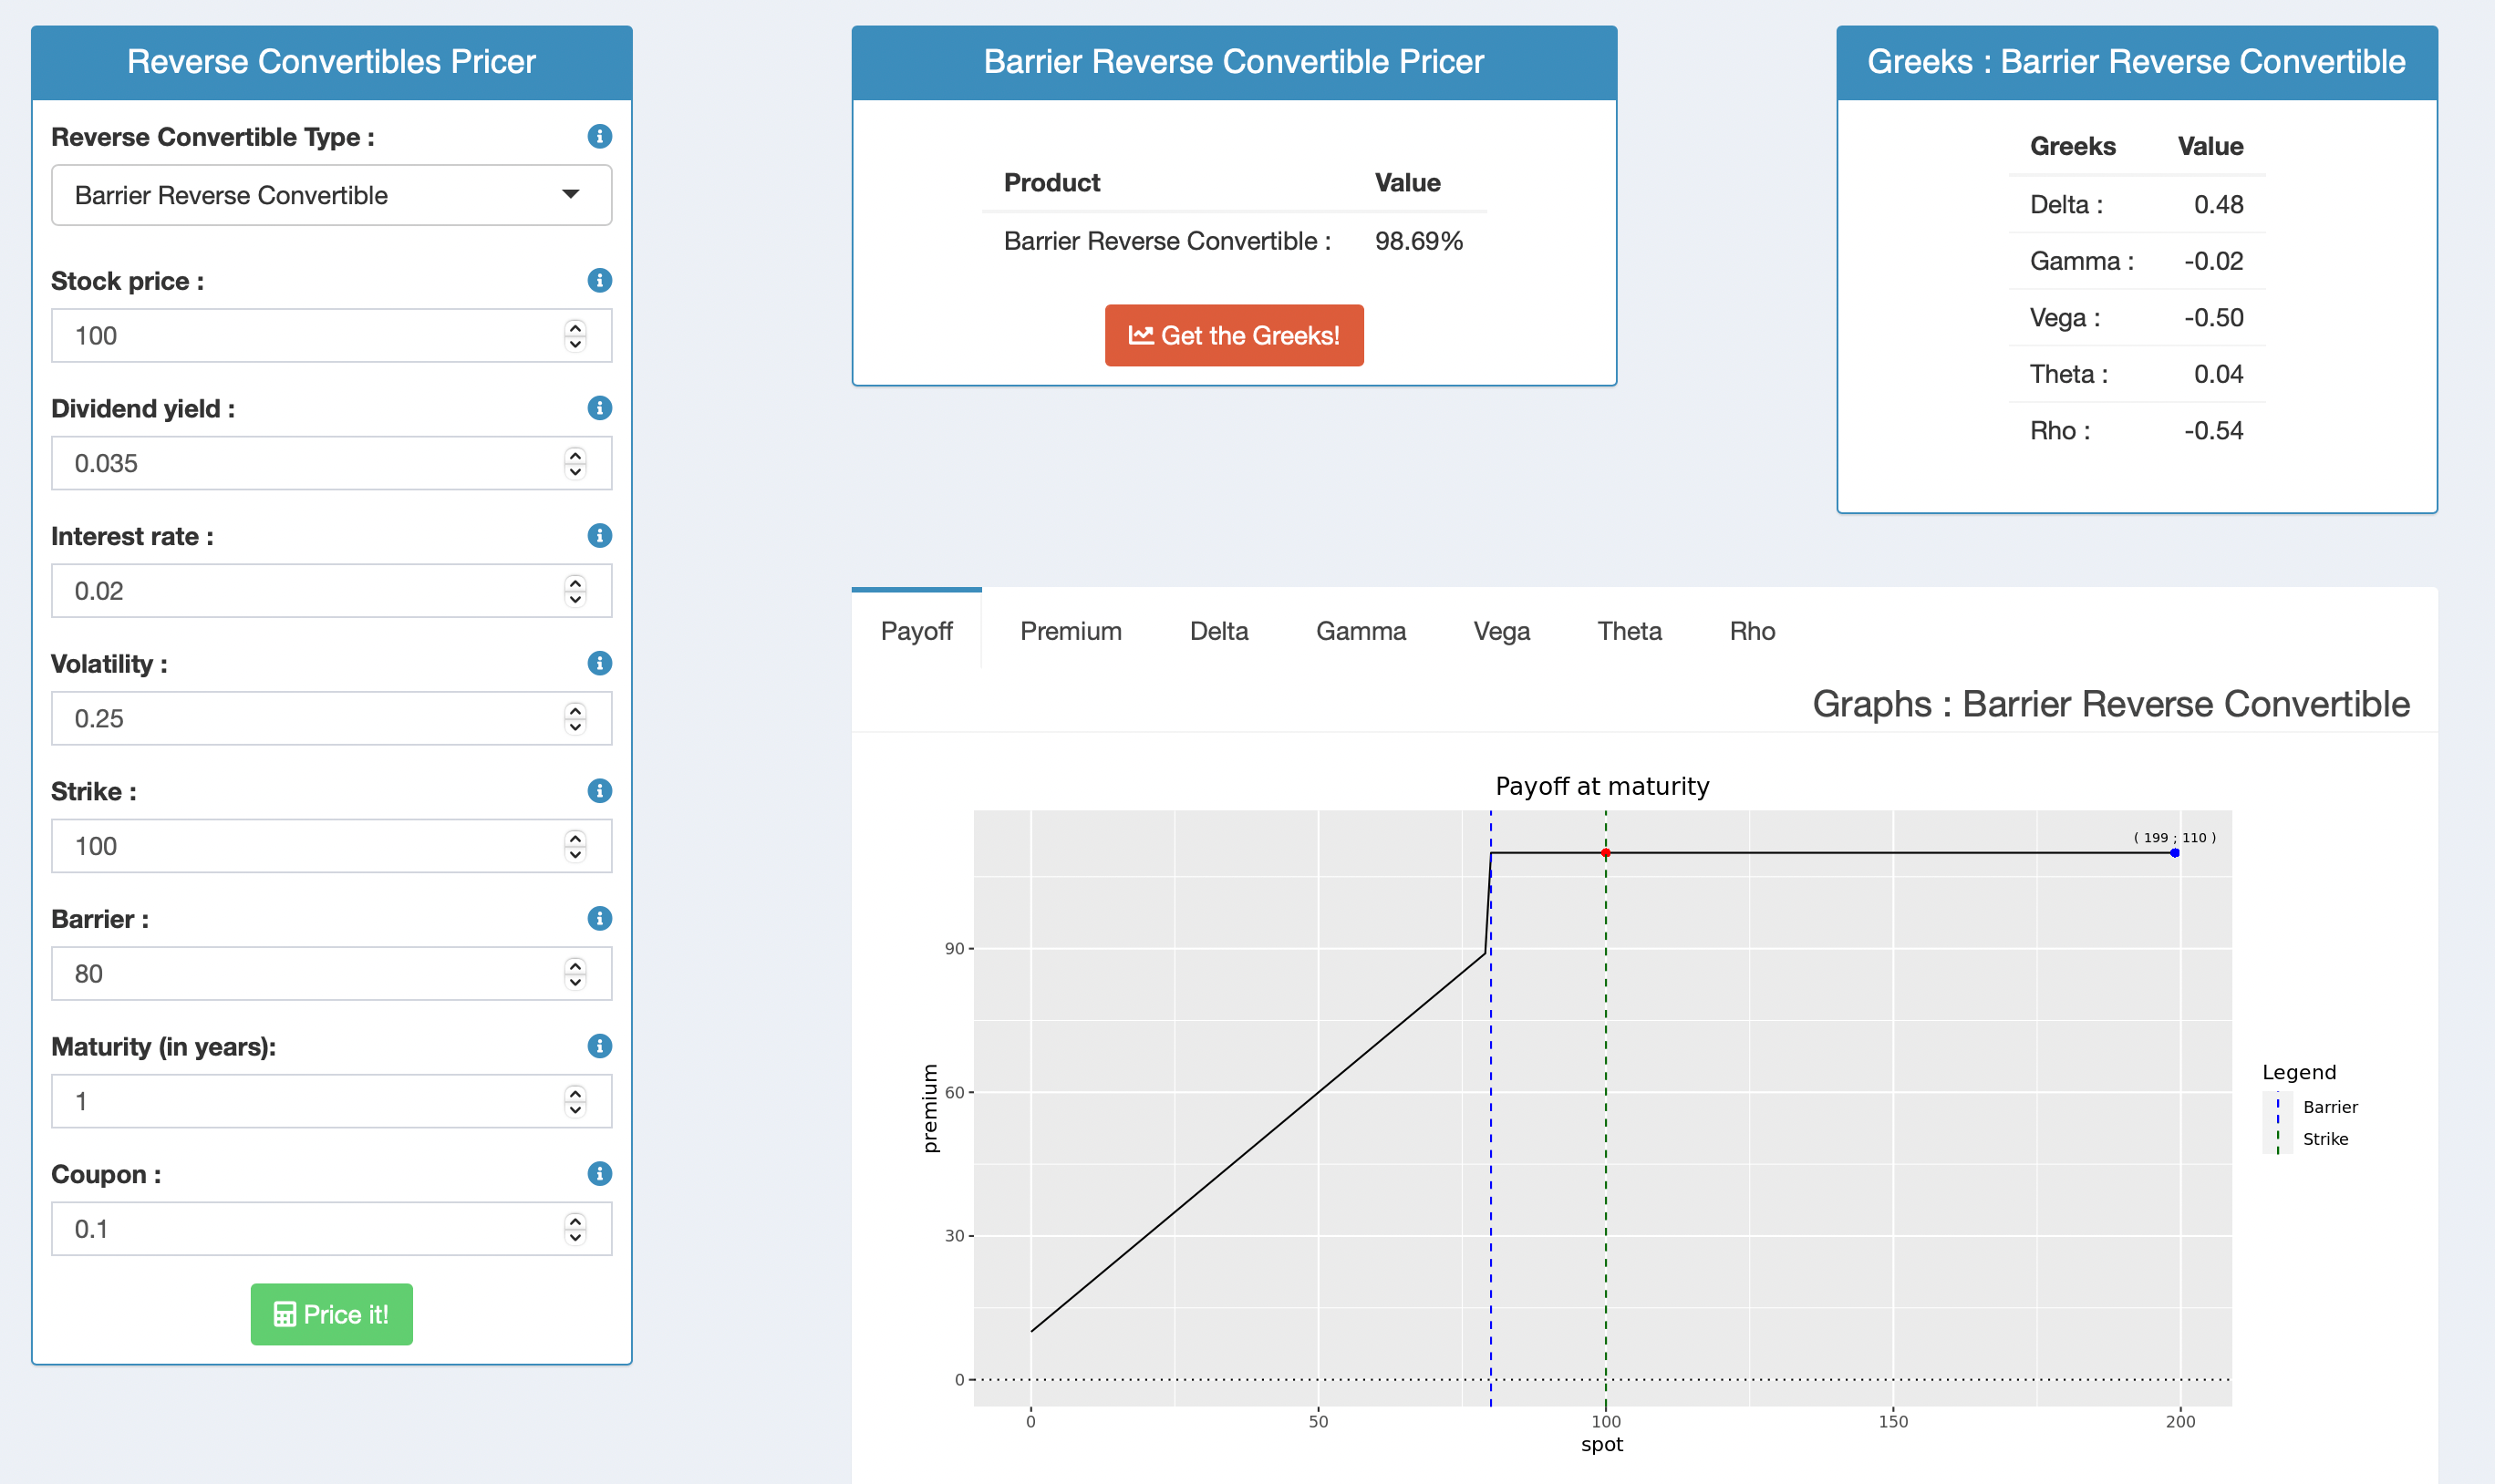Screen dimensions: 2495x1484
Task: Click the Barrier info icon
Action: click(599, 918)
